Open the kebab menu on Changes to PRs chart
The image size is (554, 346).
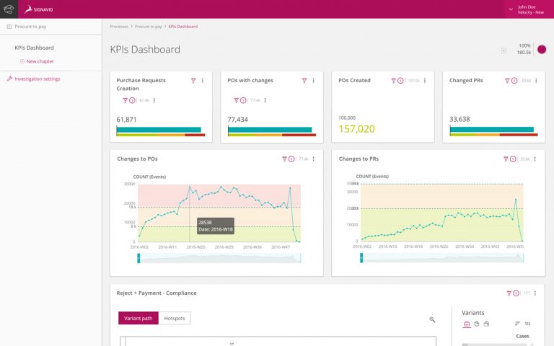tap(535, 159)
